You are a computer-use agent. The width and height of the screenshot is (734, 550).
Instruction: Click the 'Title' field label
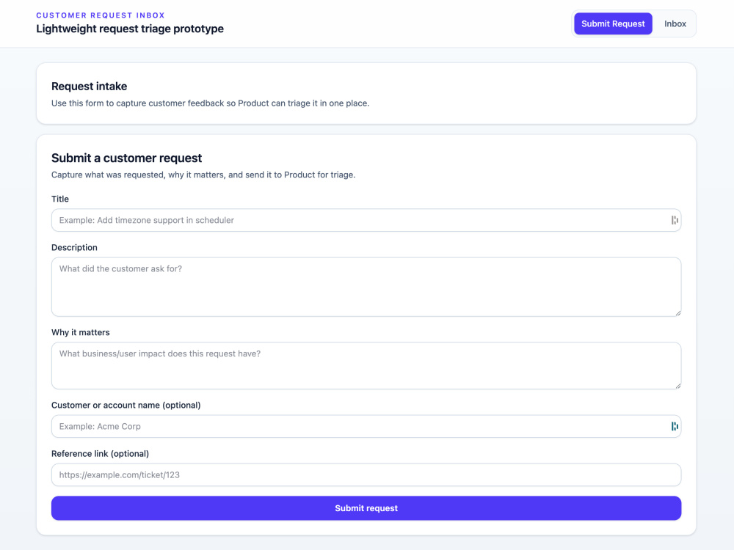pyautogui.click(x=60, y=199)
